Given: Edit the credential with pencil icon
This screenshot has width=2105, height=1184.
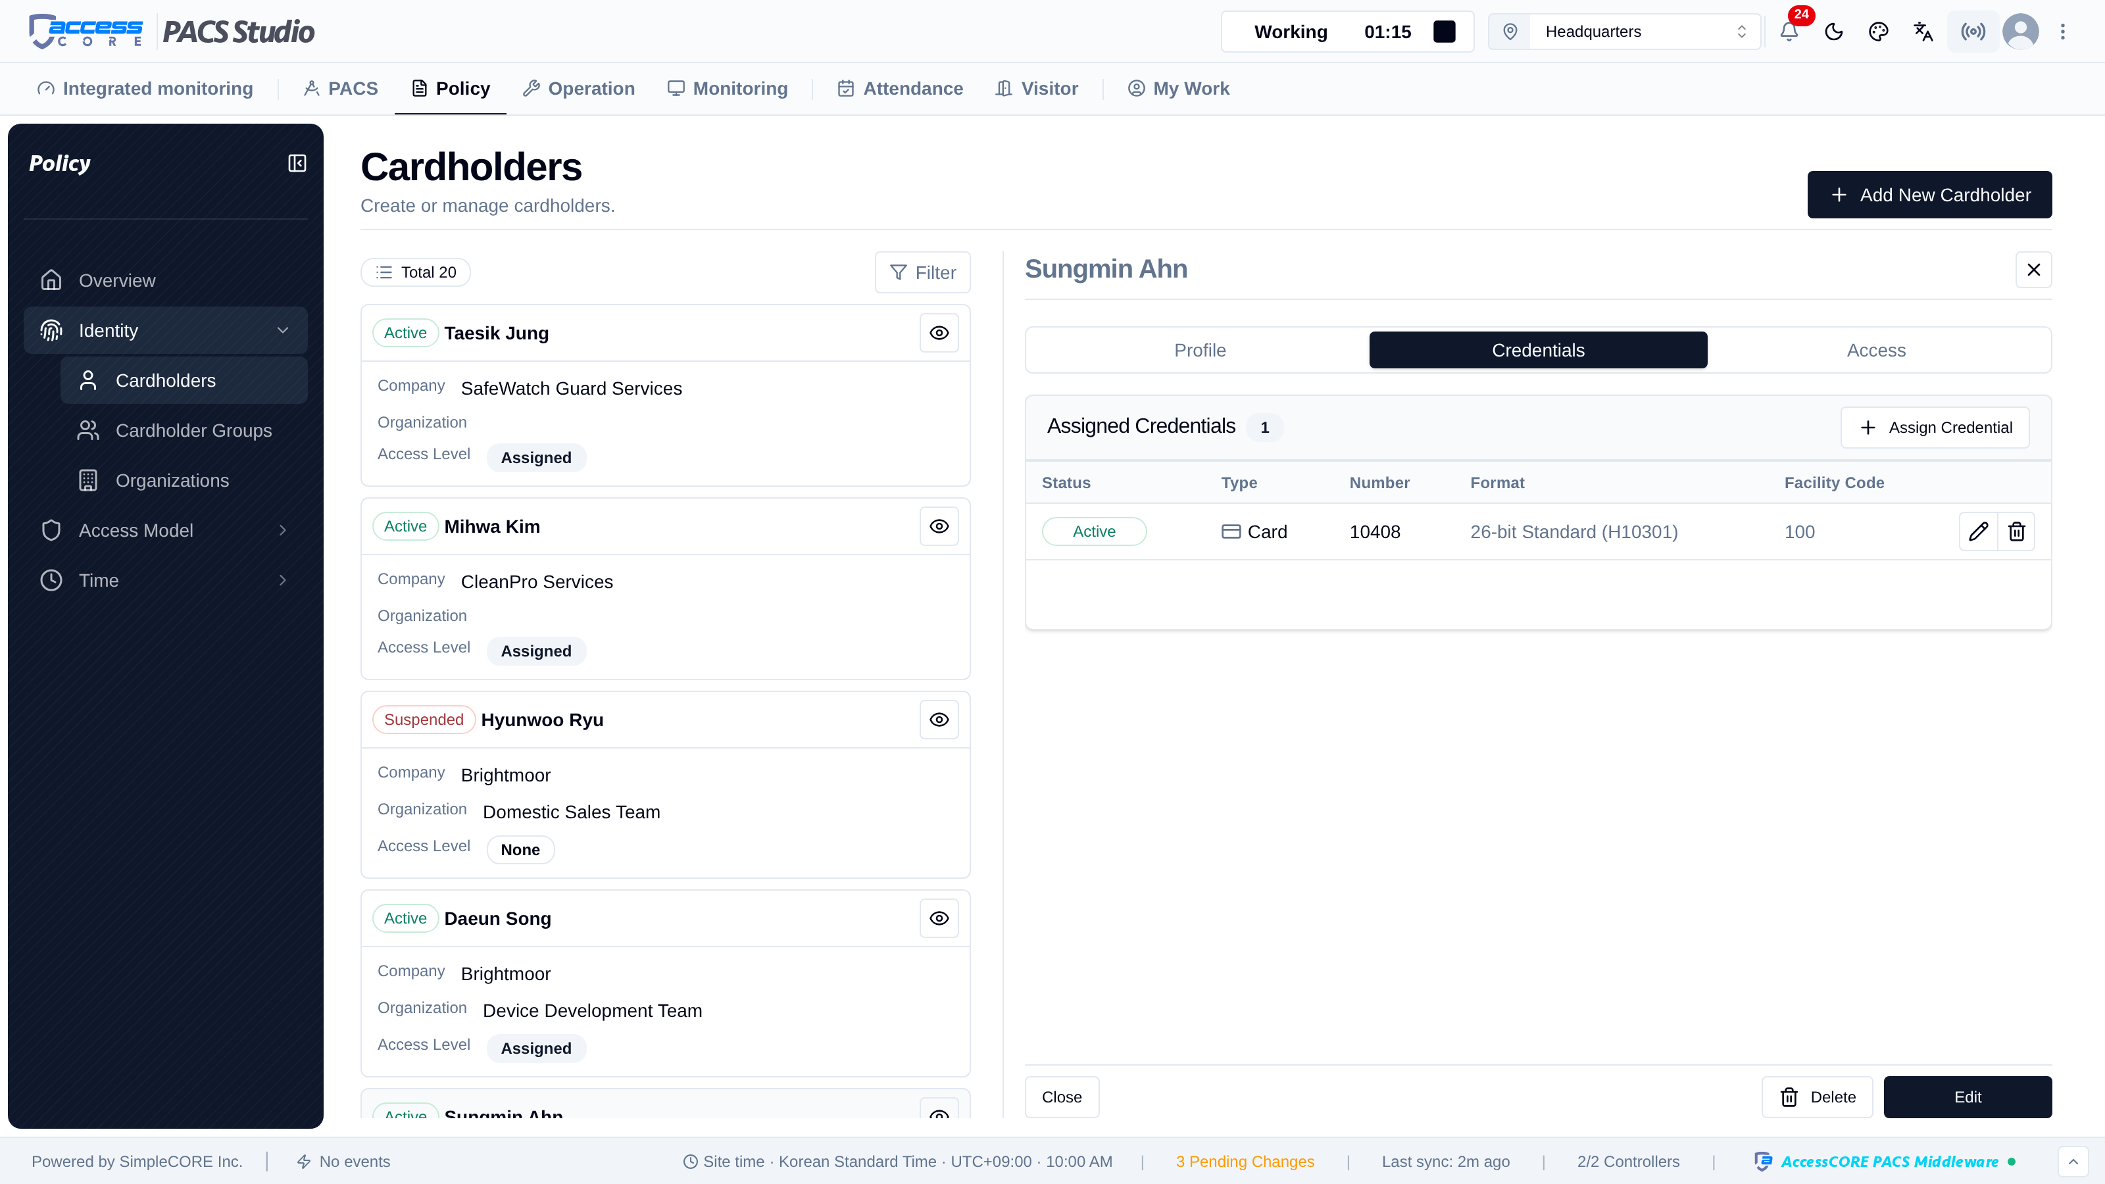Looking at the screenshot, I should point(1978,532).
